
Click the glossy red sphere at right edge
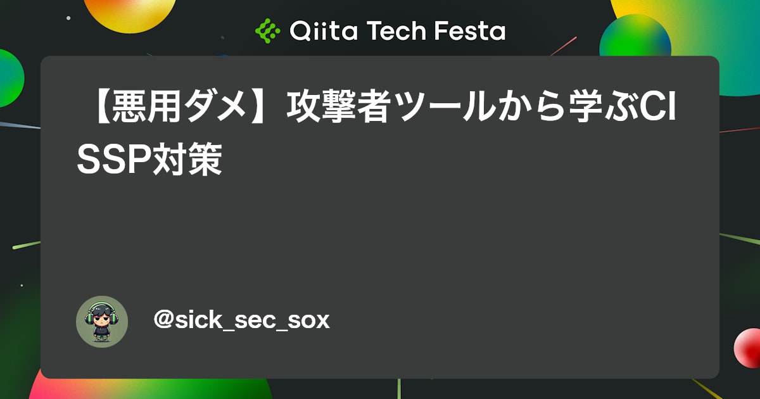point(747,348)
